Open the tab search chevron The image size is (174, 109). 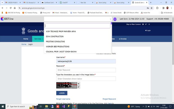[2, 2]
